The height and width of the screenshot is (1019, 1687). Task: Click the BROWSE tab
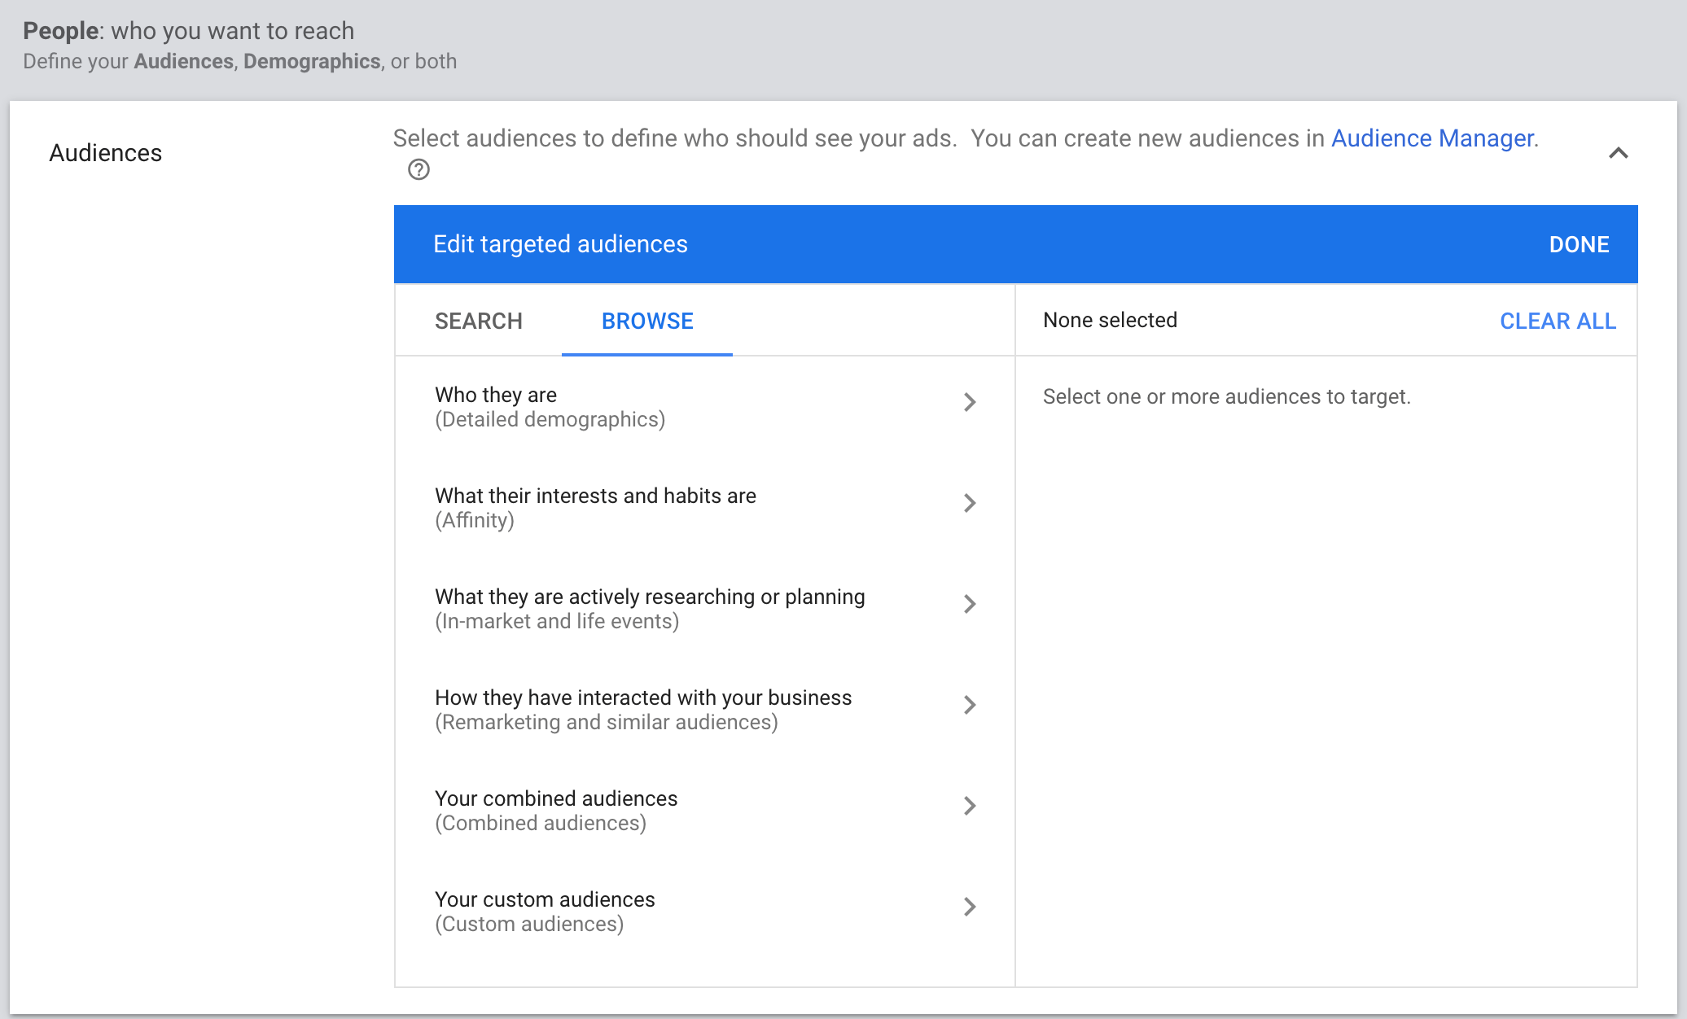point(648,321)
